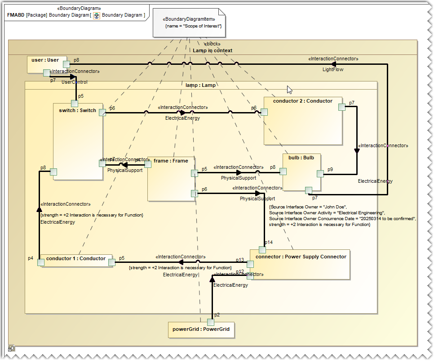Select port p14 on the Power Supply Connector
Image resolution: width=434 pixels, height=361 pixels.
pyautogui.click(x=262, y=249)
